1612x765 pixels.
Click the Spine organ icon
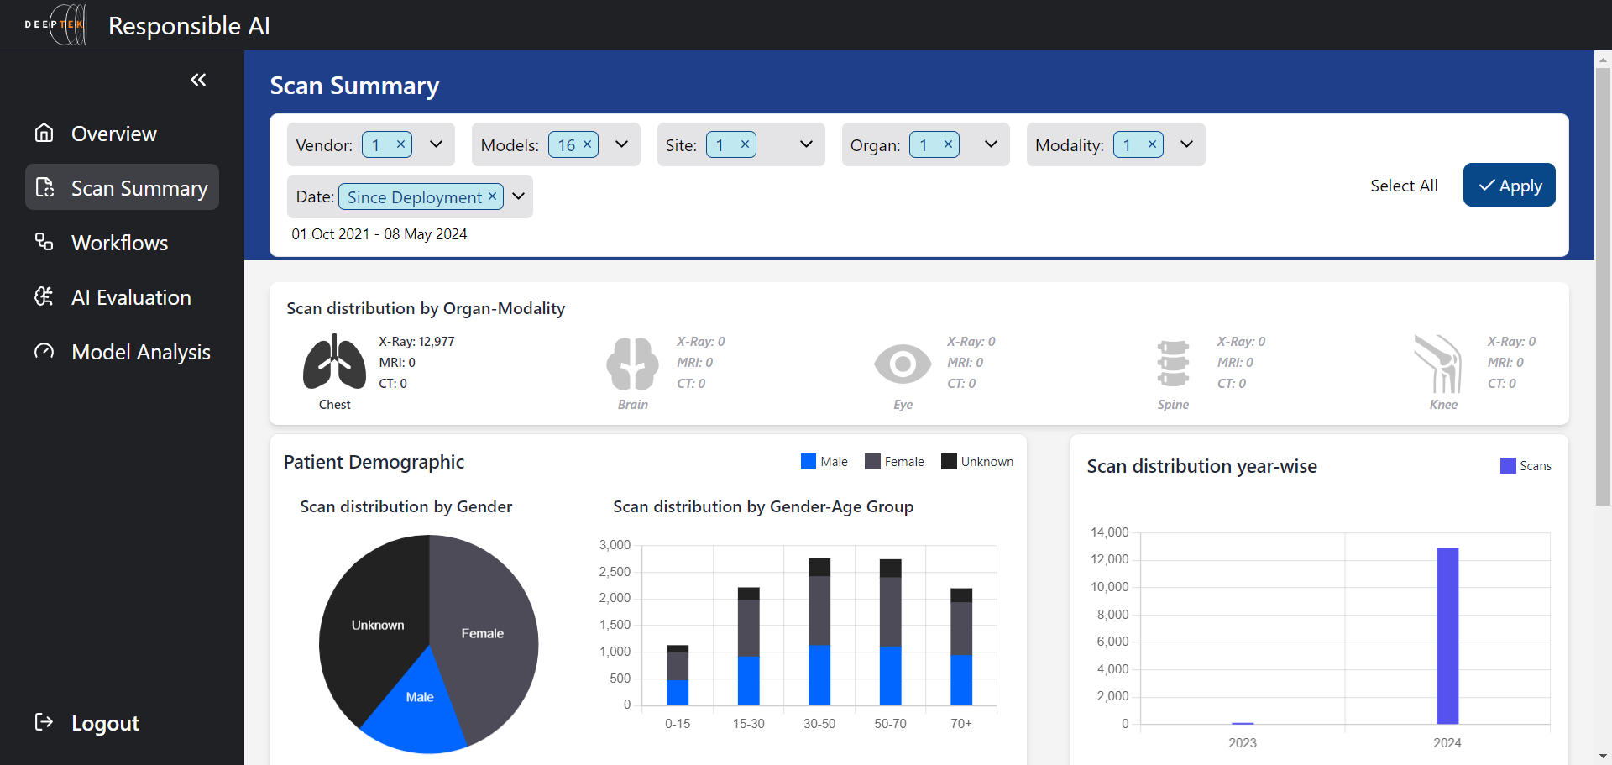pyautogui.click(x=1172, y=364)
